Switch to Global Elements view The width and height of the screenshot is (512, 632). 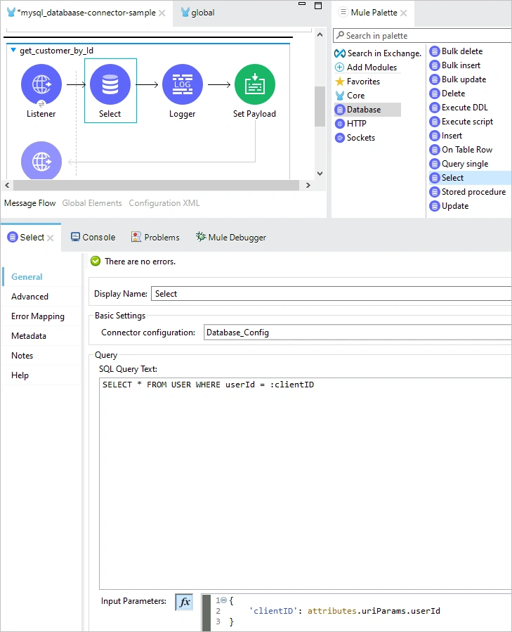[x=92, y=203]
